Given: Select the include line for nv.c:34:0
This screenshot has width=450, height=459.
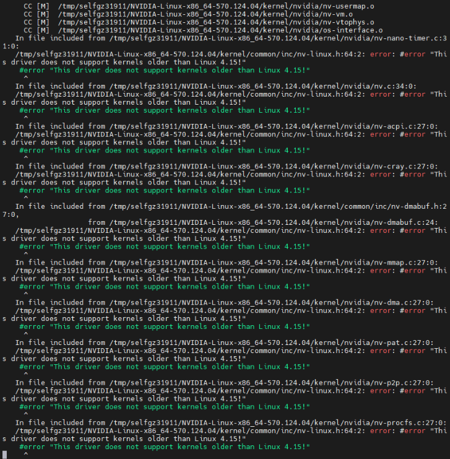Looking at the screenshot, I should (x=215, y=86).
